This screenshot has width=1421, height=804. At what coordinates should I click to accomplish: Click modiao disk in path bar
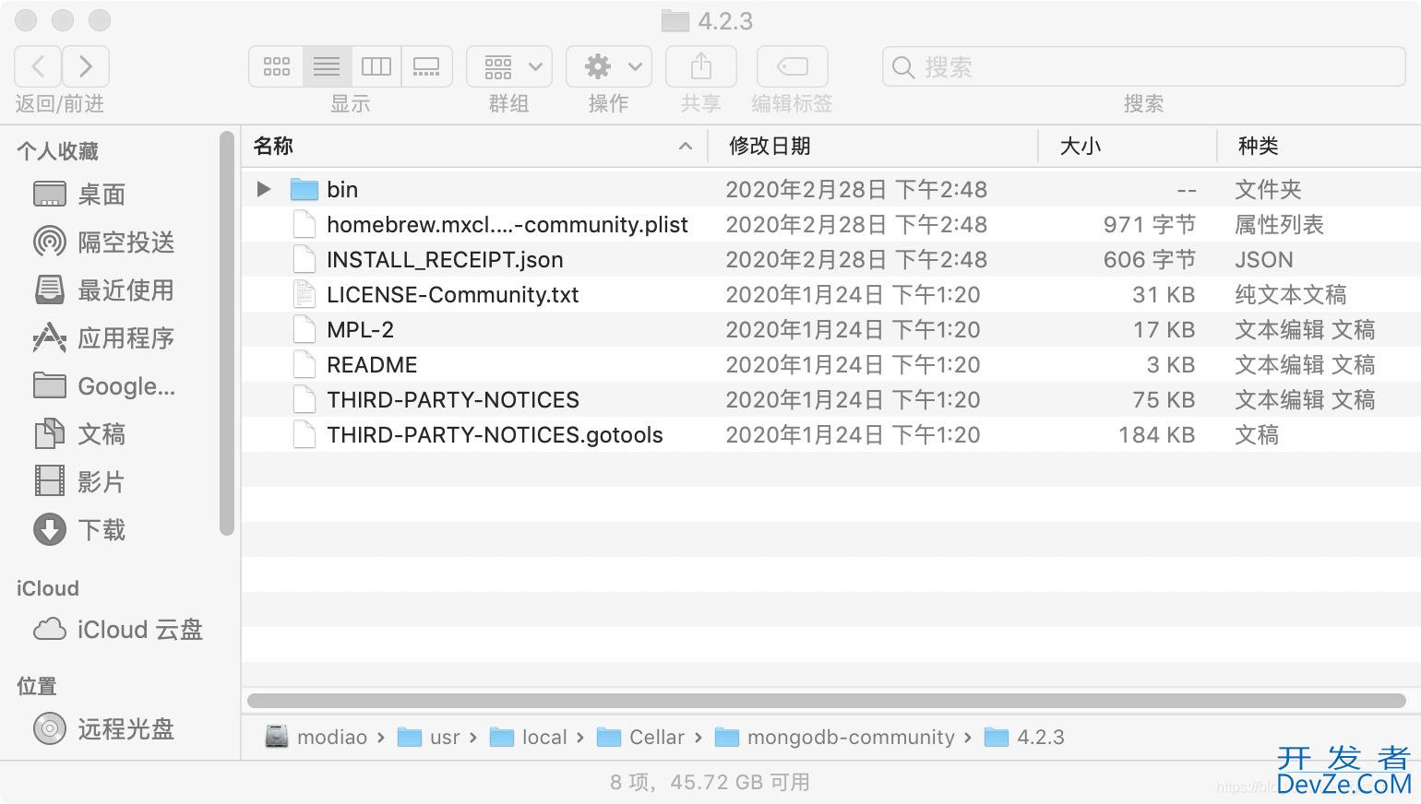(316, 737)
